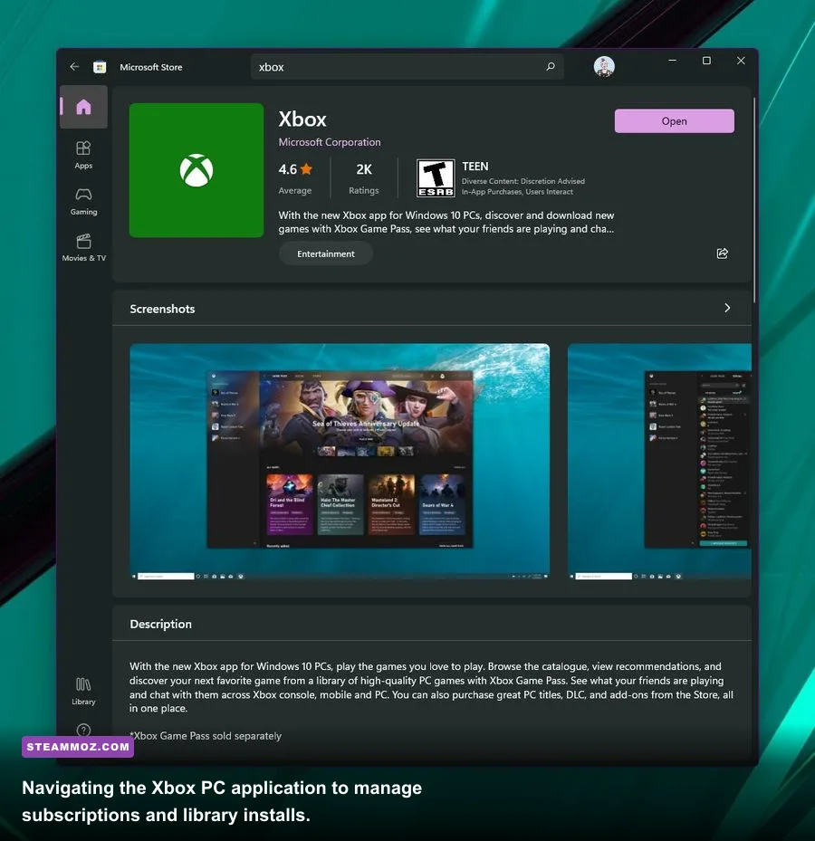Maximize the Microsoft Store window
The image size is (815, 841).
[706, 61]
